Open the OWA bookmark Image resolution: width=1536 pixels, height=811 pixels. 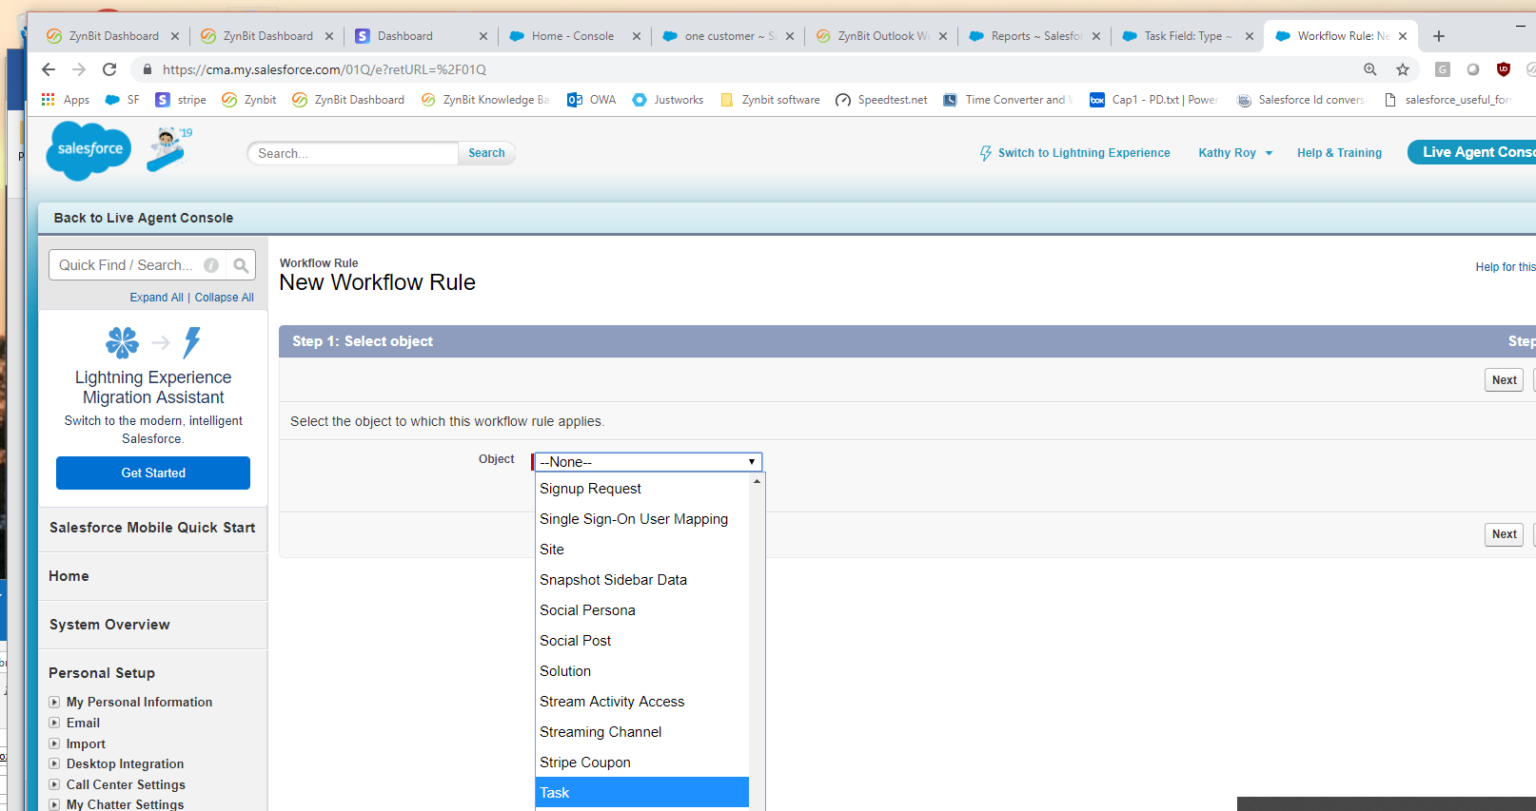(591, 100)
